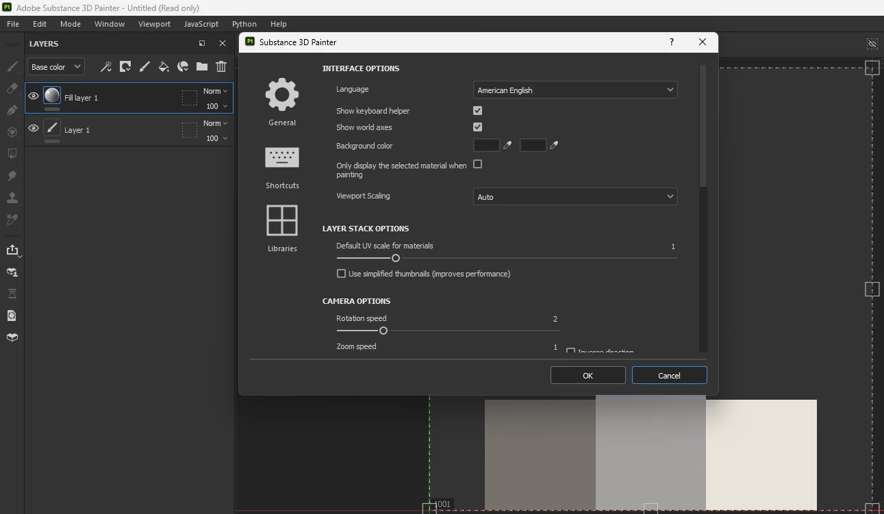
Task: Open Layer 1 blend mode dropdown
Action: [x=216, y=123]
